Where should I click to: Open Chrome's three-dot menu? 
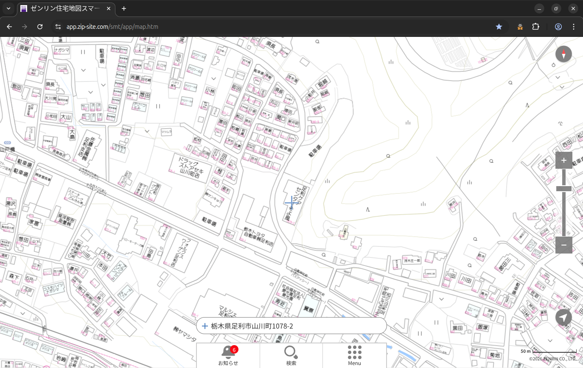pos(574,27)
